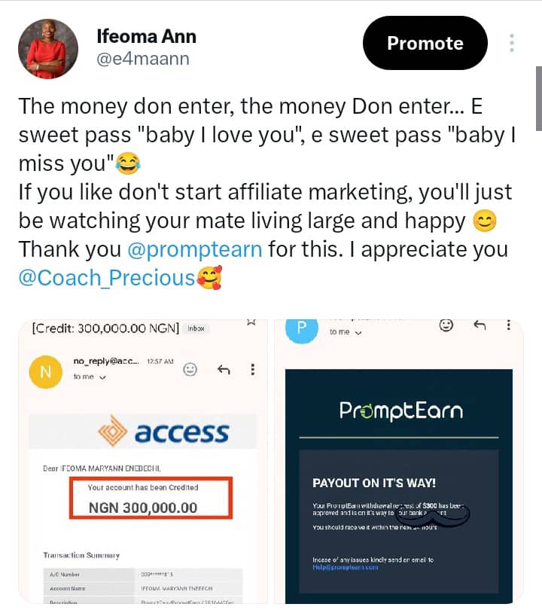Open Ifeoma Ann's profile picture
The image size is (542, 610).
(48, 49)
